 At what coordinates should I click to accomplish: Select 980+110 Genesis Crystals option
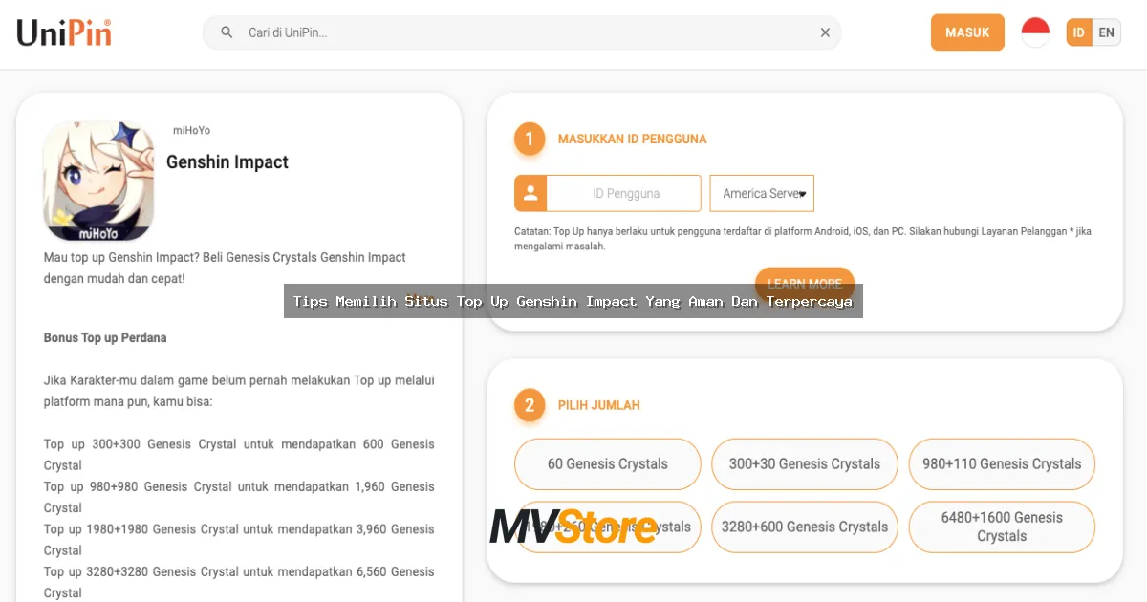pyautogui.click(x=1002, y=464)
